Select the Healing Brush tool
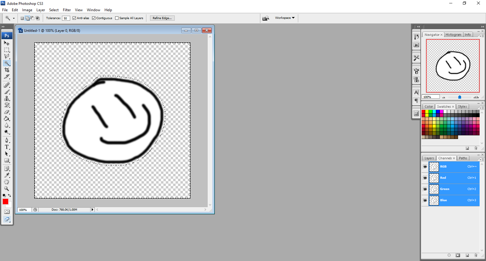The width and height of the screenshot is (486, 261). click(x=7, y=85)
